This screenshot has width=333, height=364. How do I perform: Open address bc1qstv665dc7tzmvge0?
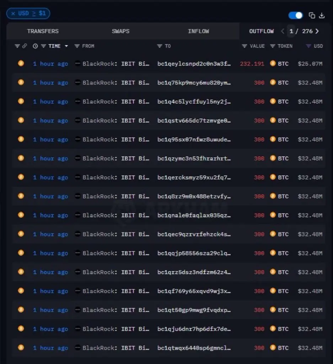[194, 121]
